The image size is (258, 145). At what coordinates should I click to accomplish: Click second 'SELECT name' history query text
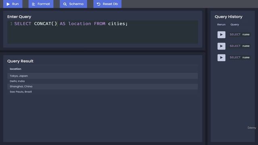239,46
